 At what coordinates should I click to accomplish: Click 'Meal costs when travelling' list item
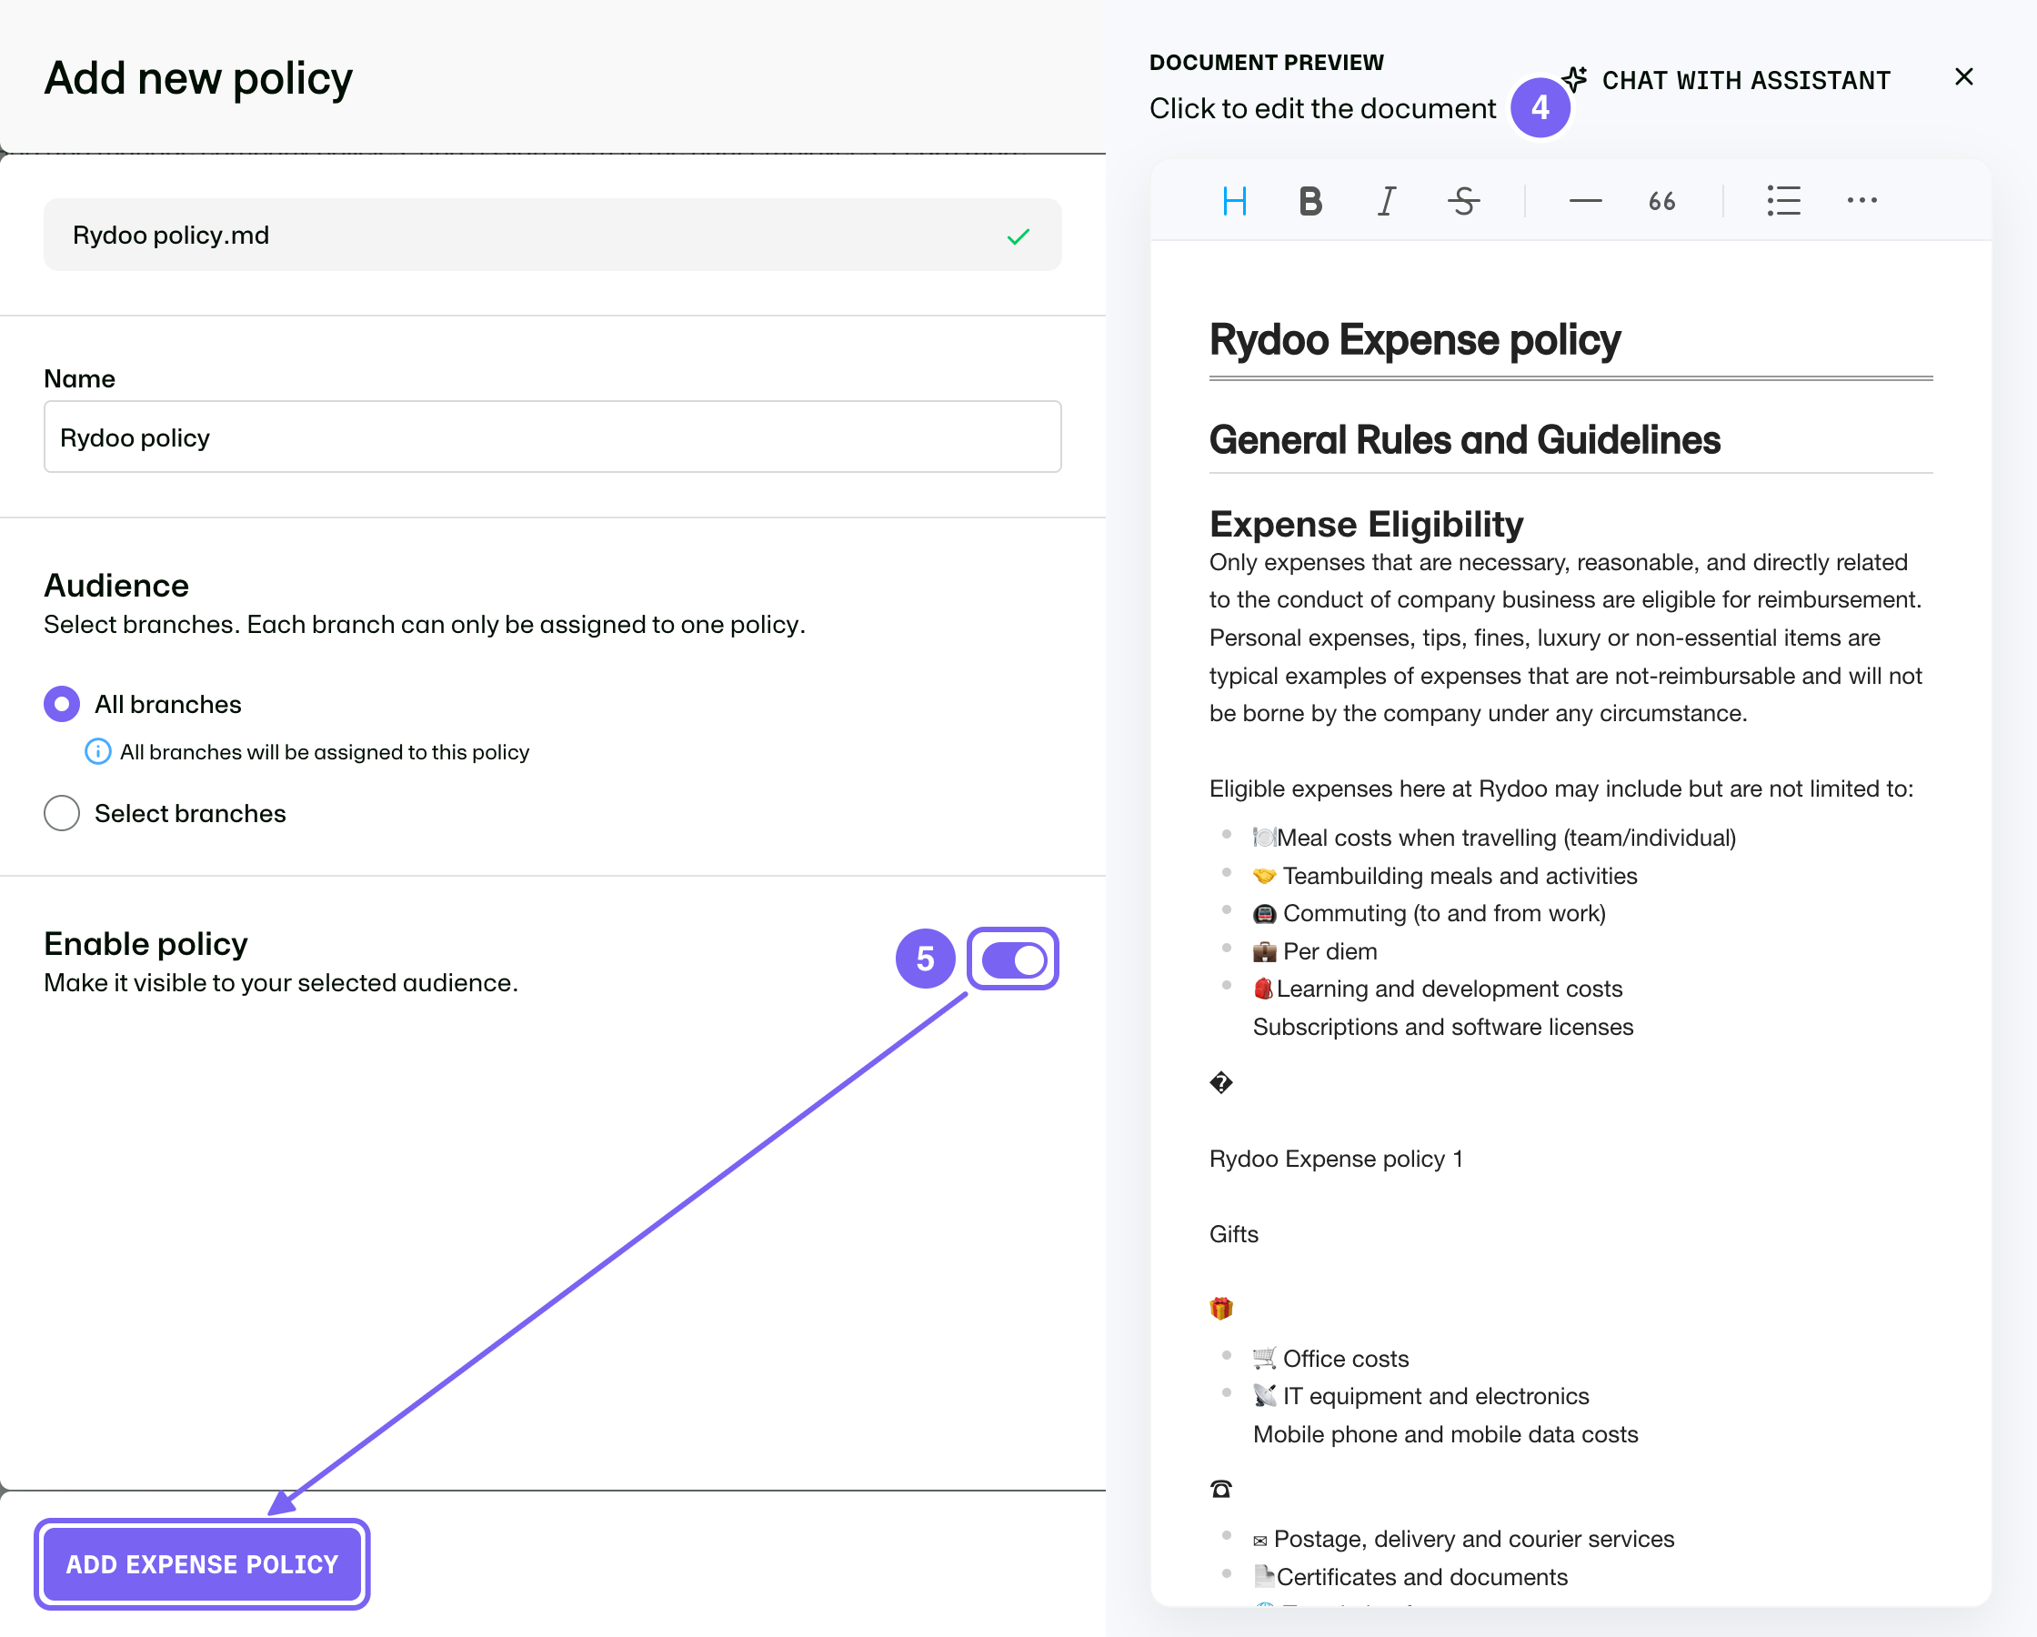(x=1494, y=838)
